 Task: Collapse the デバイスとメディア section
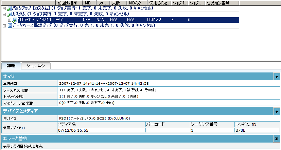click(277, 111)
